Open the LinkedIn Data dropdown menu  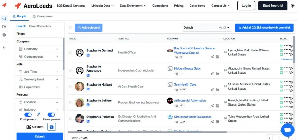pos(102,6)
